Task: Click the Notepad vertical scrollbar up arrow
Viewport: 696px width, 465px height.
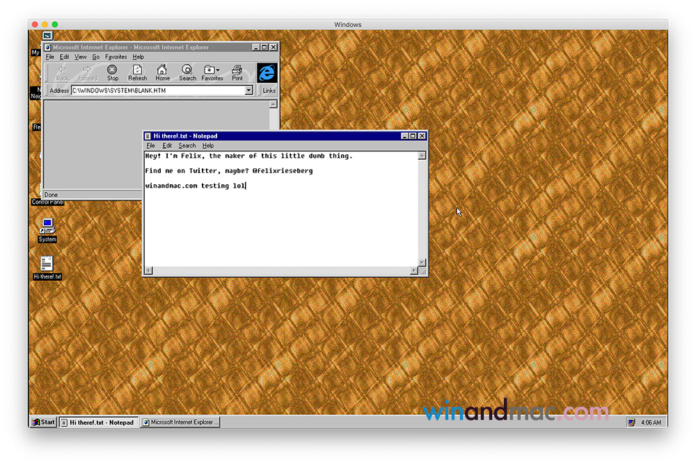Action: point(421,154)
